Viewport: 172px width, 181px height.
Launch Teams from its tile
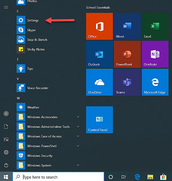[x=127, y=82]
